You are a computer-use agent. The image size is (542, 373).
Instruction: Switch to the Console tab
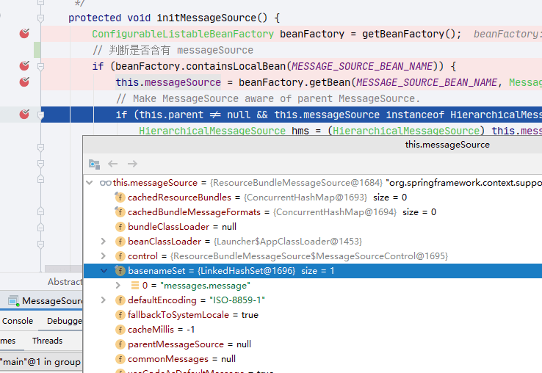tap(18, 321)
